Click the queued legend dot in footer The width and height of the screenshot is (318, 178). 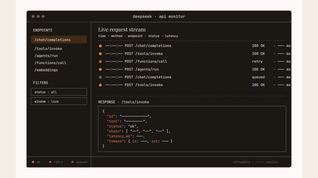pos(72,162)
